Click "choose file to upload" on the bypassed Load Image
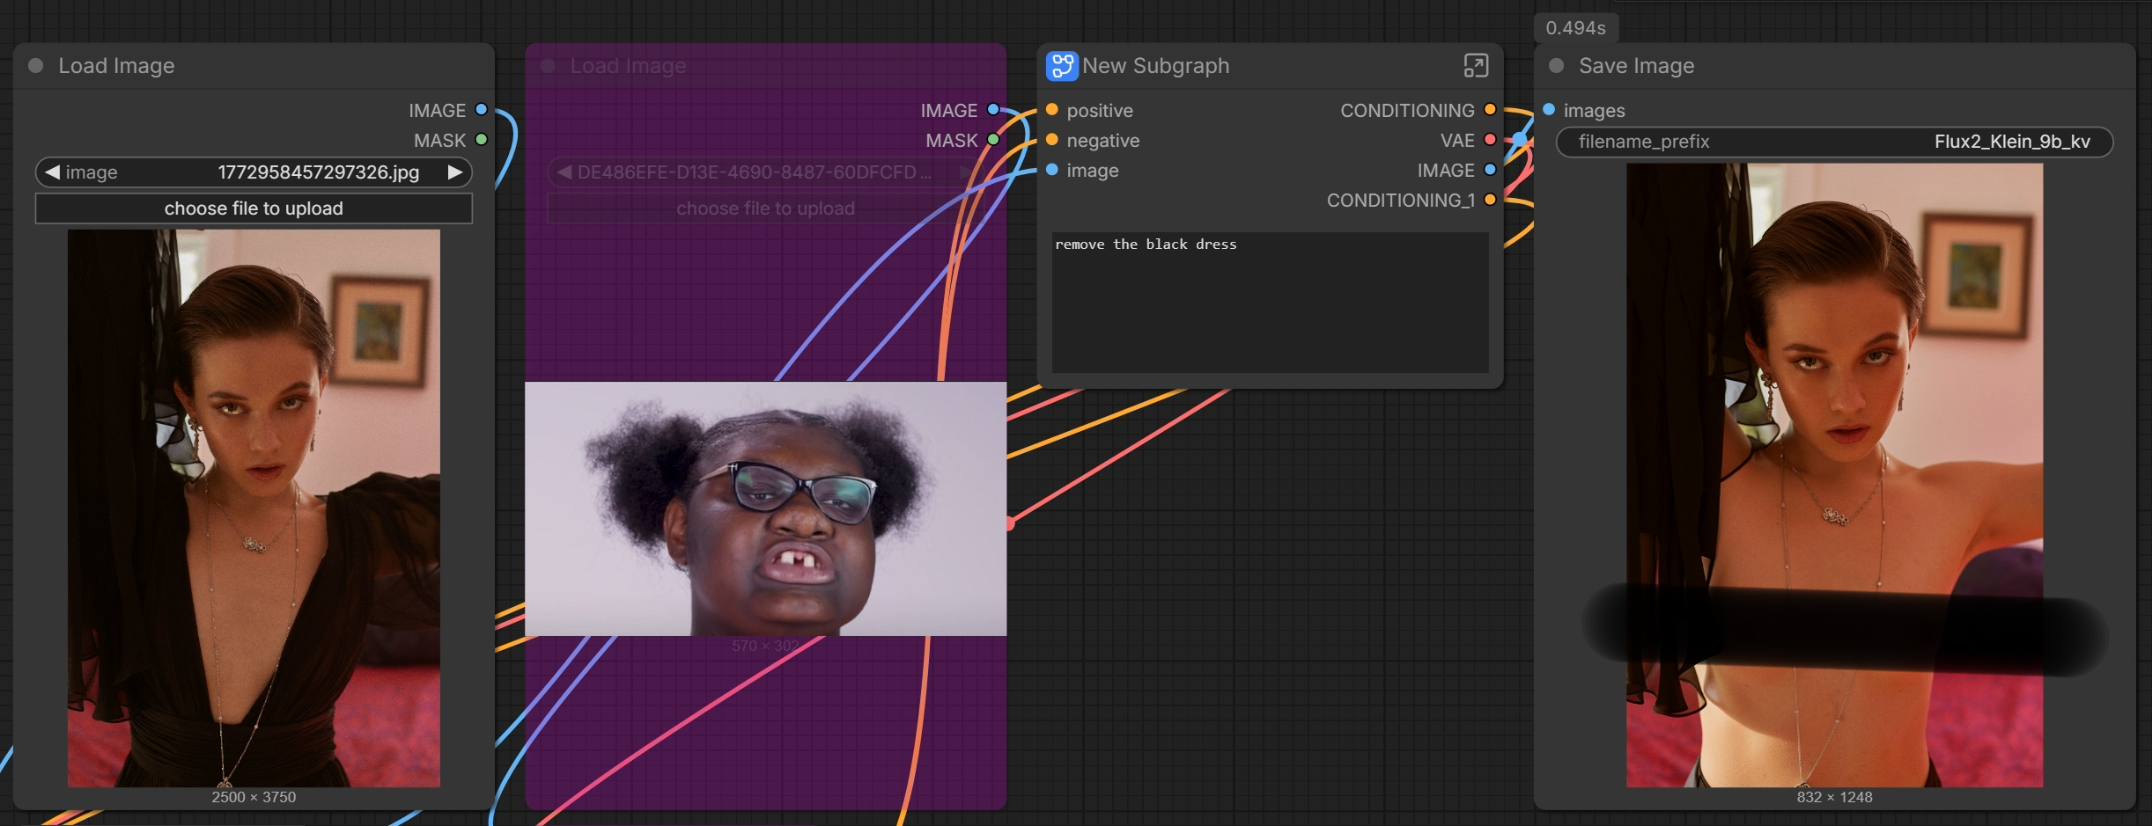Image resolution: width=2152 pixels, height=826 pixels. tap(764, 208)
